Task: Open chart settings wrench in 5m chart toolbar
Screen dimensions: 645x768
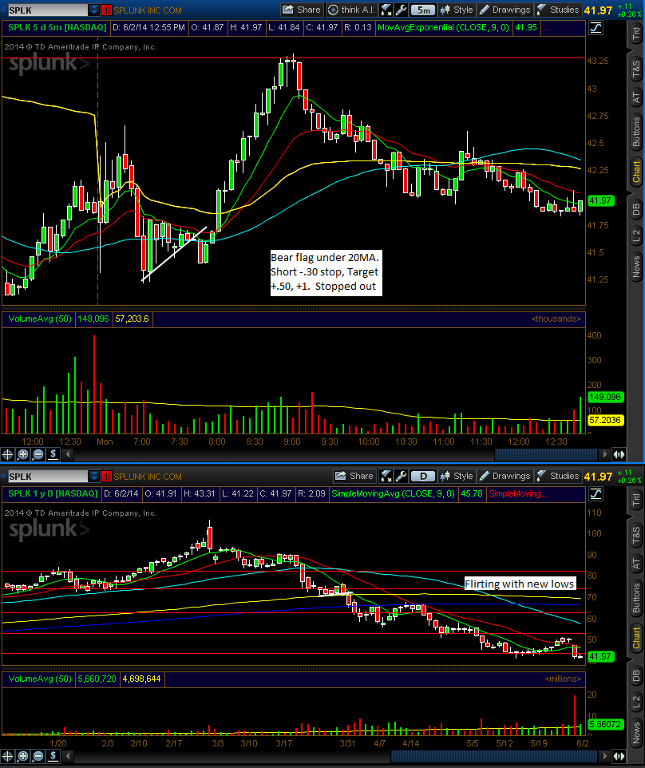Action: [x=401, y=10]
